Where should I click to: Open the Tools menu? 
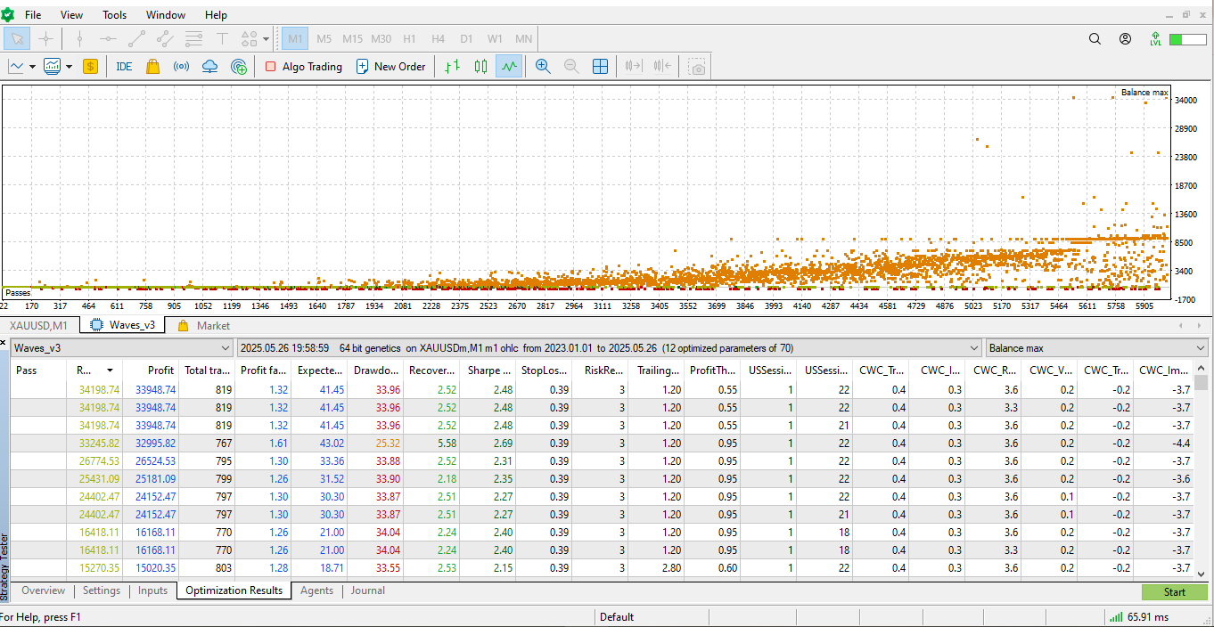[114, 15]
